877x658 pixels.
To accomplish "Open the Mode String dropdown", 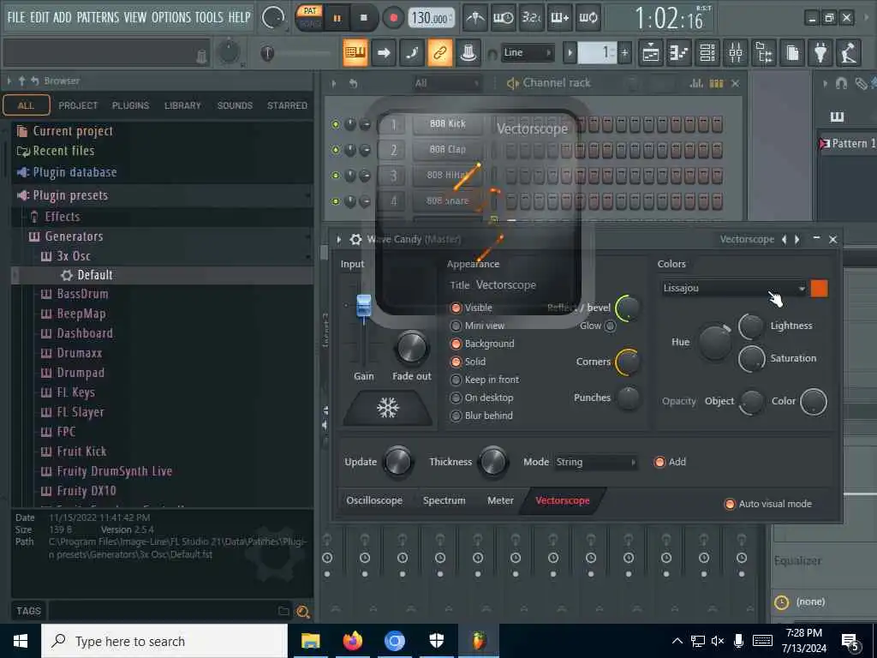I will coord(596,462).
